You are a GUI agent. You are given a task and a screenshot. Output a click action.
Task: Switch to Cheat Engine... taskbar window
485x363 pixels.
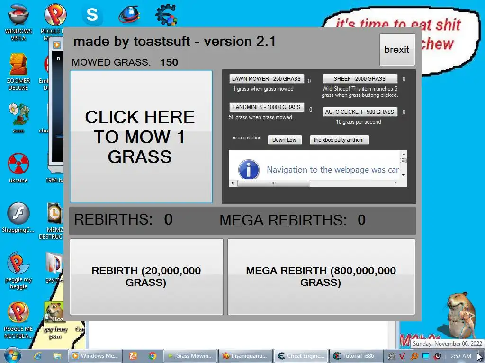click(301, 356)
